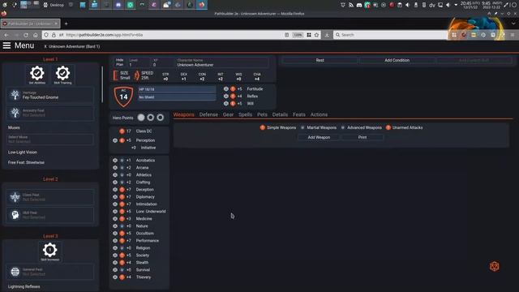Click the dice roller icon
Viewport: 519px width, 292px height.
494,266
